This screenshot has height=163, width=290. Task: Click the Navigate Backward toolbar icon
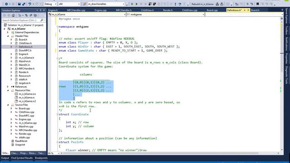(6, 4)
